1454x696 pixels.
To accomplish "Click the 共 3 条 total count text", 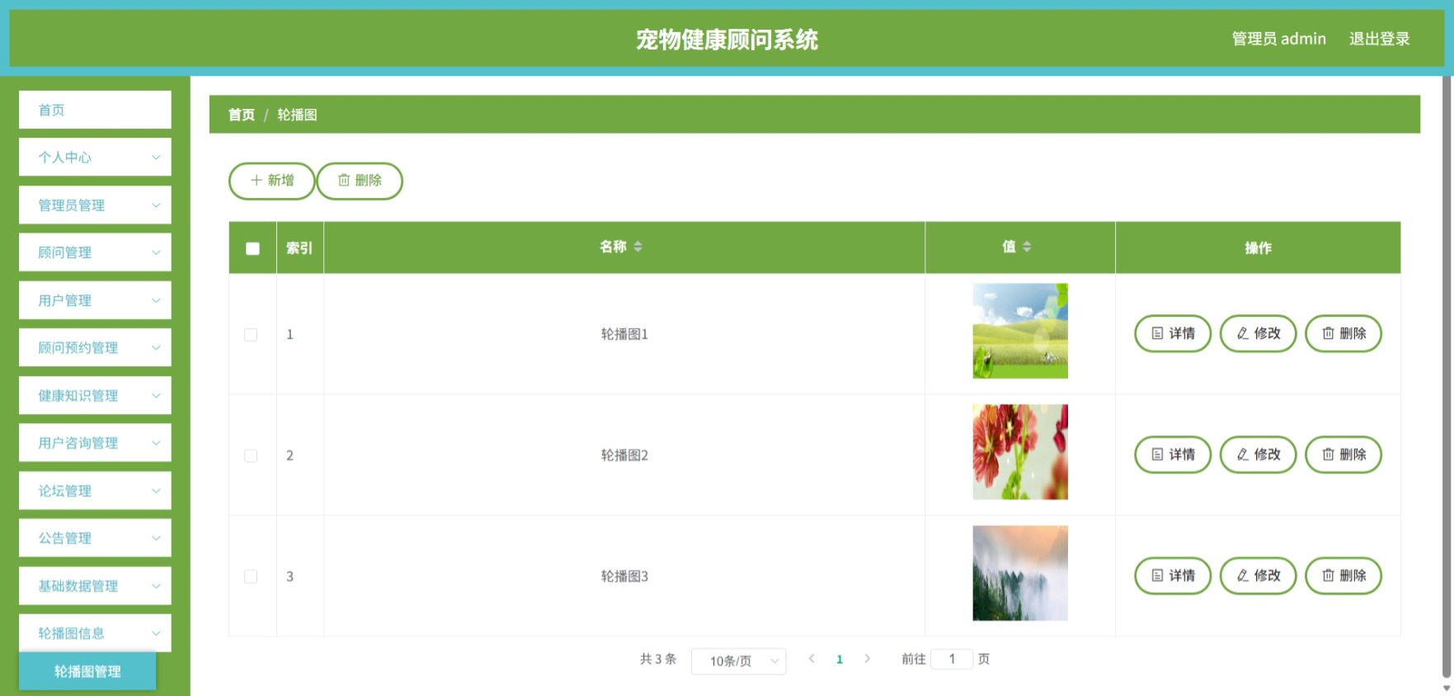I will click(658, 659).
